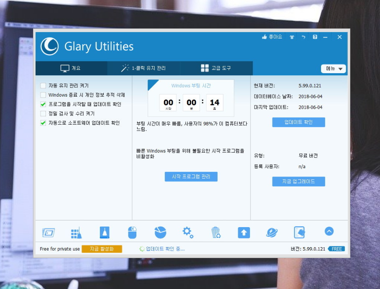The width and height of the screenshot is (380, 289).
Task: Click the Free for private use text
Action: pyautogui.click(x=60, y=249)
